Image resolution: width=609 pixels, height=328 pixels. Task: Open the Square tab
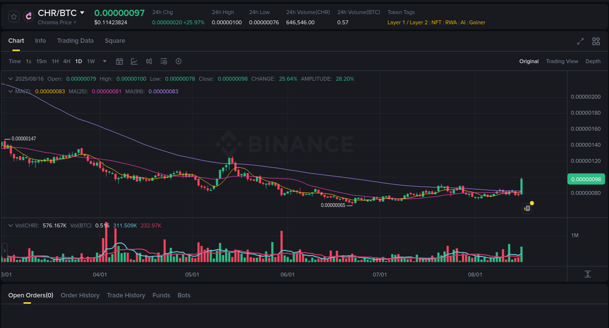pos(115,41)
